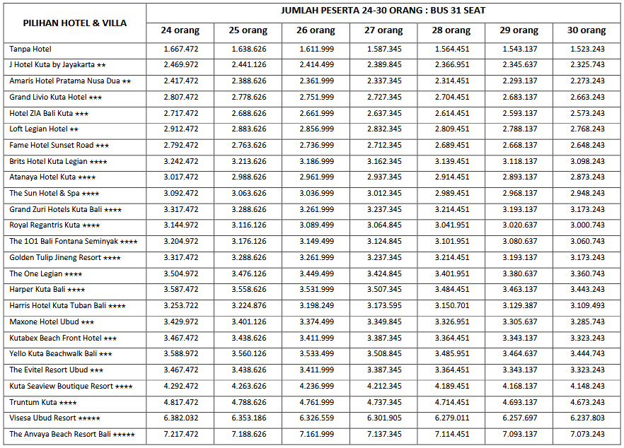
Task: Select the "30 orang" column header
Action: tap(587, 31)
